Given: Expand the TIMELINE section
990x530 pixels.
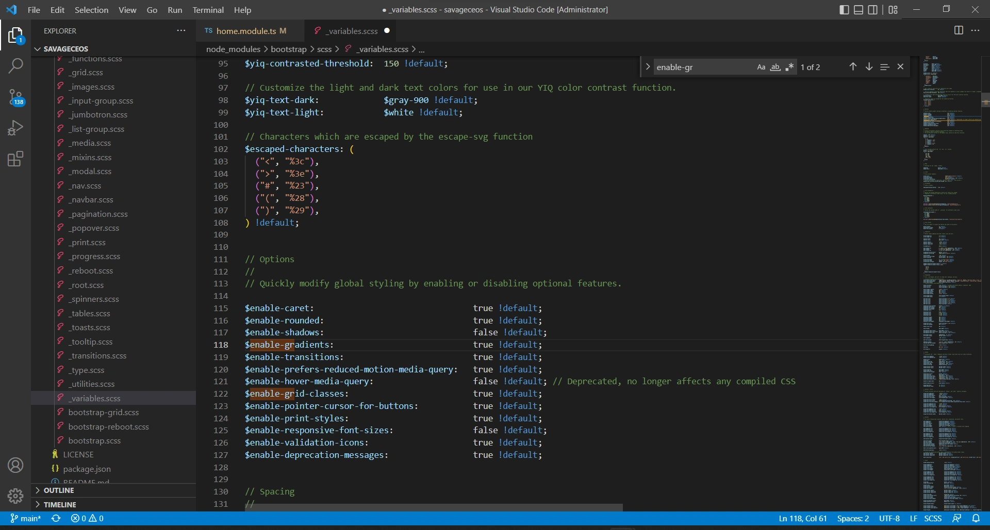Looking at the screenshot, I should pos(59,505).
